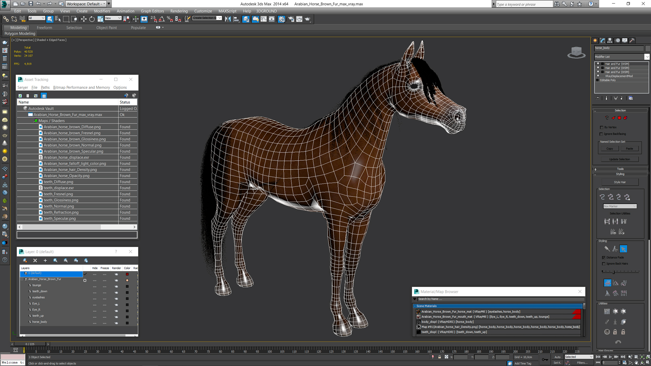651x366 pixels.
Task: Toggle Render for horse_body layer row
Action: click(x=116, y=323)
